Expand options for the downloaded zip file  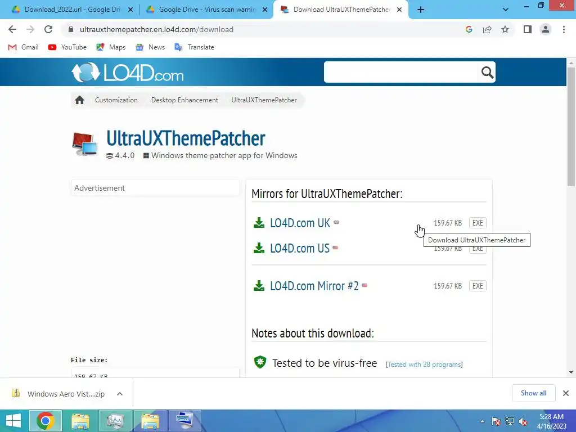pyautogui.click(x=120, y=394)
